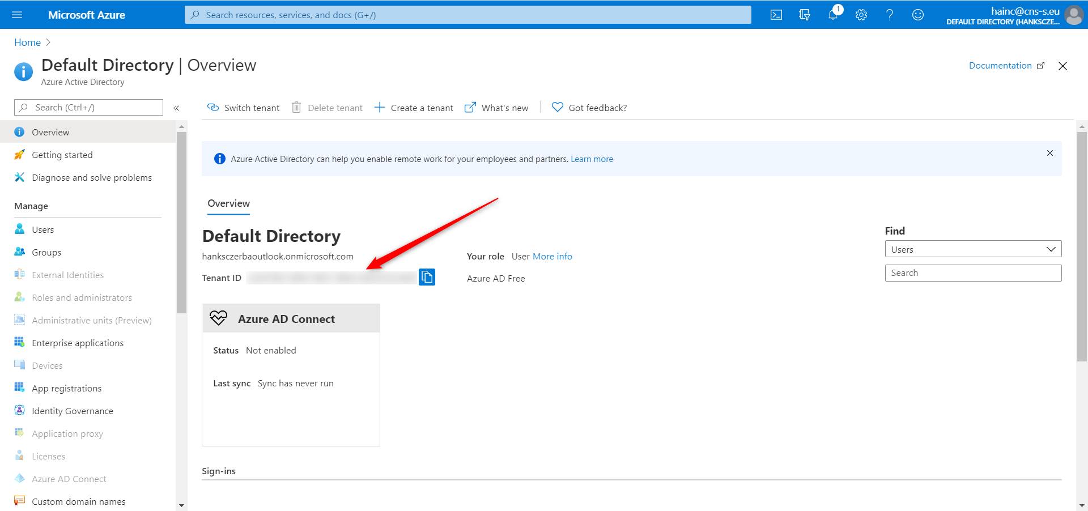Image resolution: width=1088 pixels, height=511 pixels.
Task: Click the Diagnose and solve problems icon
Action: [x=19, y=177]
